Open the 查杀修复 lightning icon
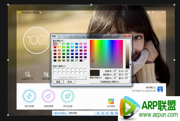Viewport: 180px width, 121px height. coord(29,96)
